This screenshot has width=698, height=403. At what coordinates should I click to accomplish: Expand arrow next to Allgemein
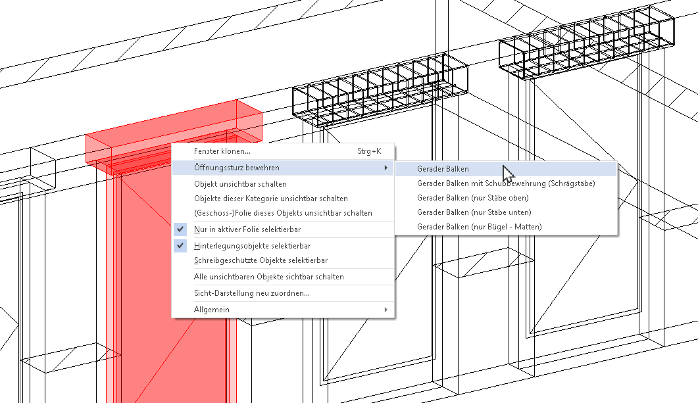coord(386,310)
